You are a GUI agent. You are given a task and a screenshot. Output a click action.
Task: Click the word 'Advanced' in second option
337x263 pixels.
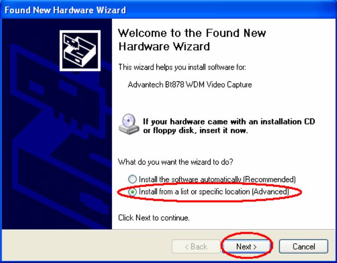[270, 191]
